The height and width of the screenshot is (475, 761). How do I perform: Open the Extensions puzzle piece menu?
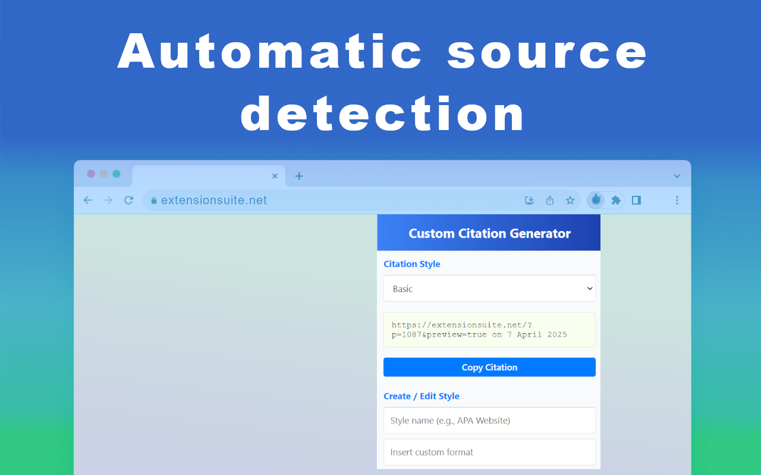[x=616, y=200]
